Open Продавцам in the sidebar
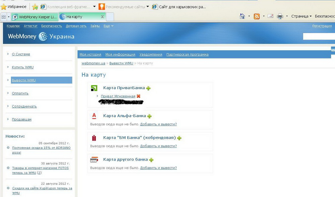 click(21, 119)
